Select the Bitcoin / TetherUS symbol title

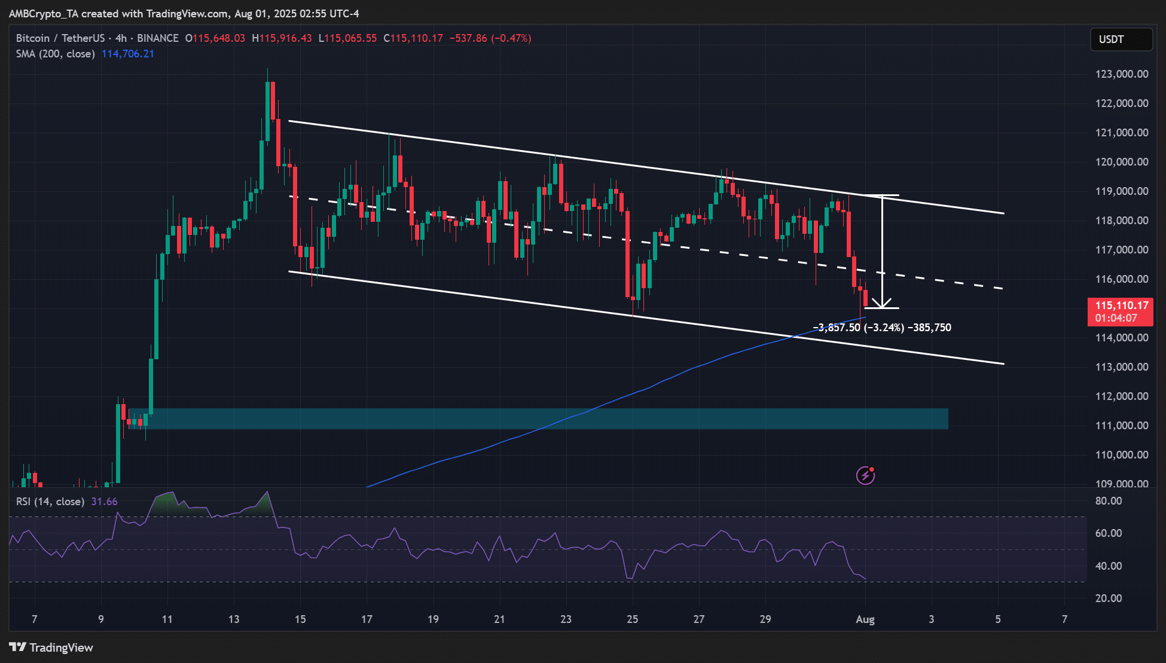pyautogui.click(x=60, y=38)
